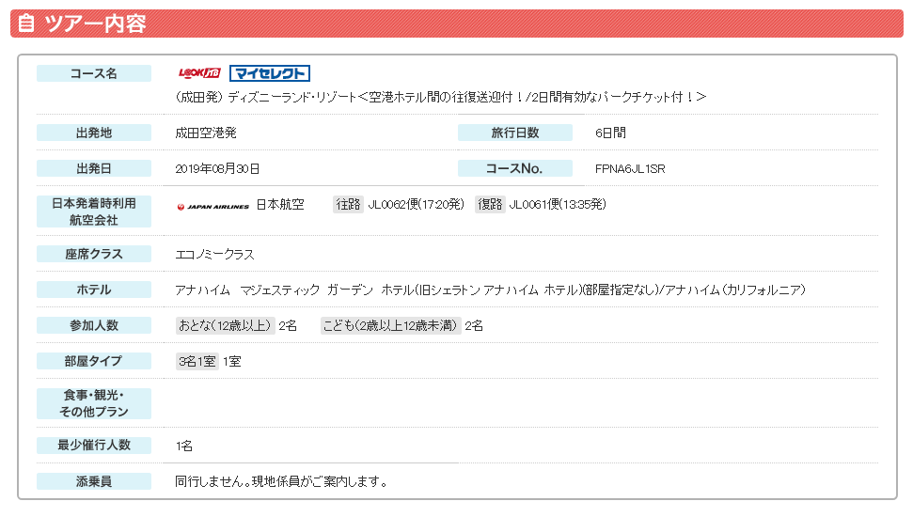
Task: Click the マイセレクト badge
Action: point(270,73)
